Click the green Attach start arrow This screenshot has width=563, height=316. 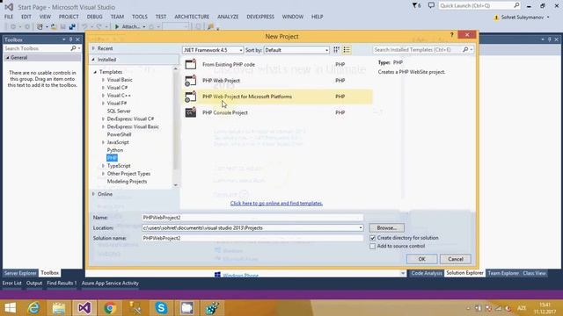(x=117, y=26)
